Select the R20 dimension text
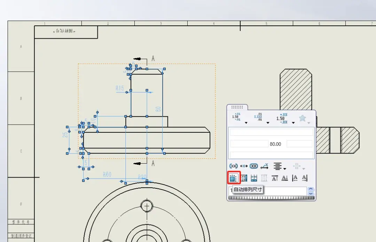The width and height of the screenshot is (376, 242). (x=142, y=177)
